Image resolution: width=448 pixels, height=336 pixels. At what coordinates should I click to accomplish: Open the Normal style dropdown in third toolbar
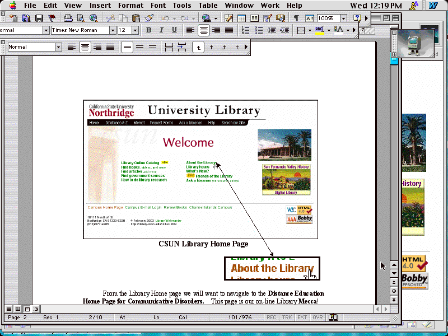[x=58, y=47]
